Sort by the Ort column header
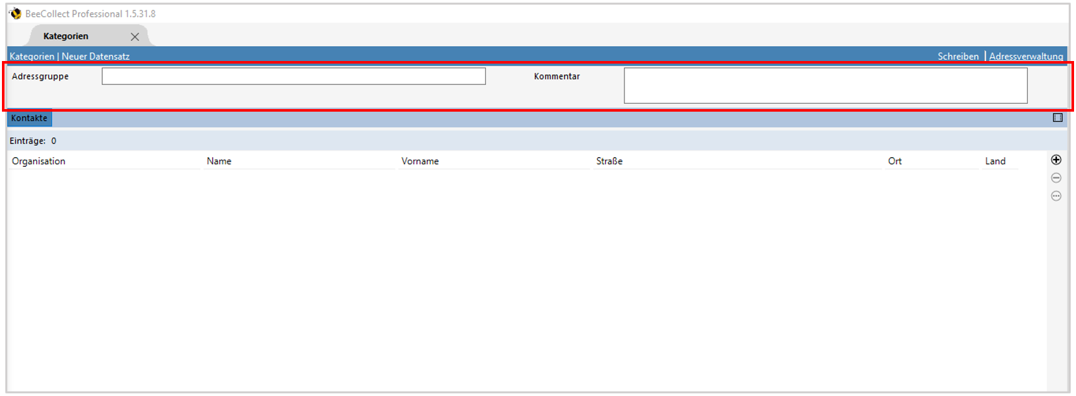Image resolution: width=1076 pixels, height=396 pixels. (x=894, y=161)
